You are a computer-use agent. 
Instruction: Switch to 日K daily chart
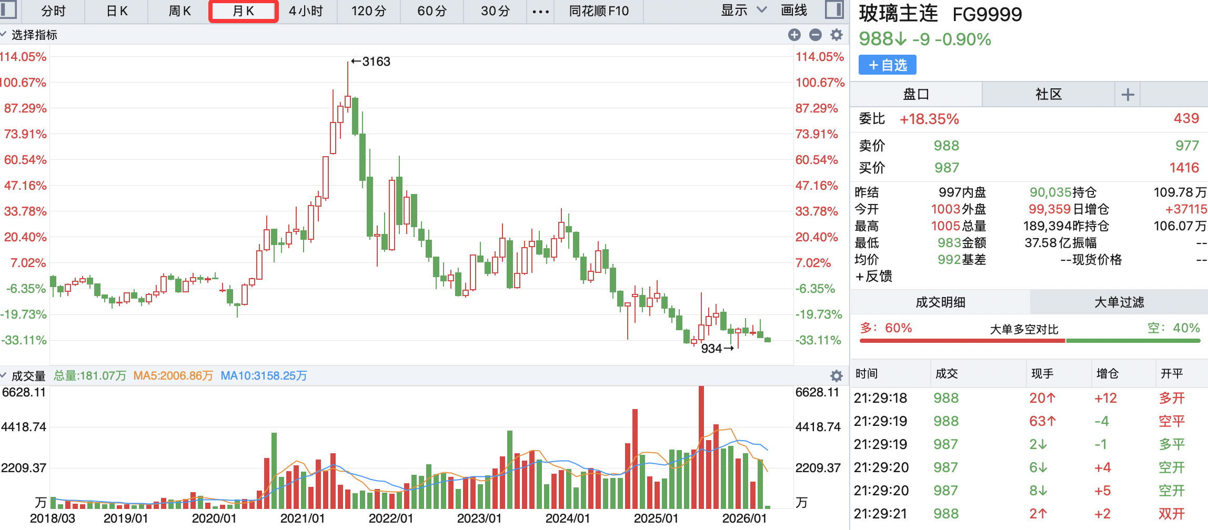[117, 11]
